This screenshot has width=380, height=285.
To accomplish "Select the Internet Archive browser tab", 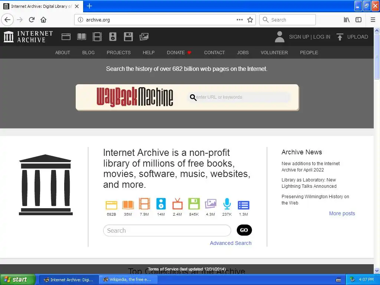I will (42, 6).
